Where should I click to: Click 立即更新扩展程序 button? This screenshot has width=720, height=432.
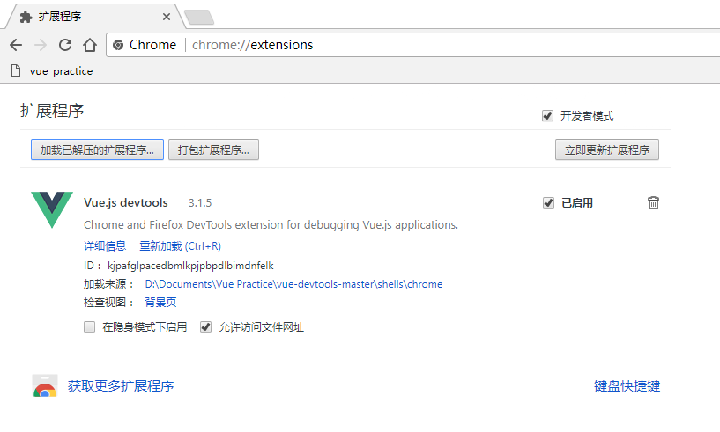607,150
